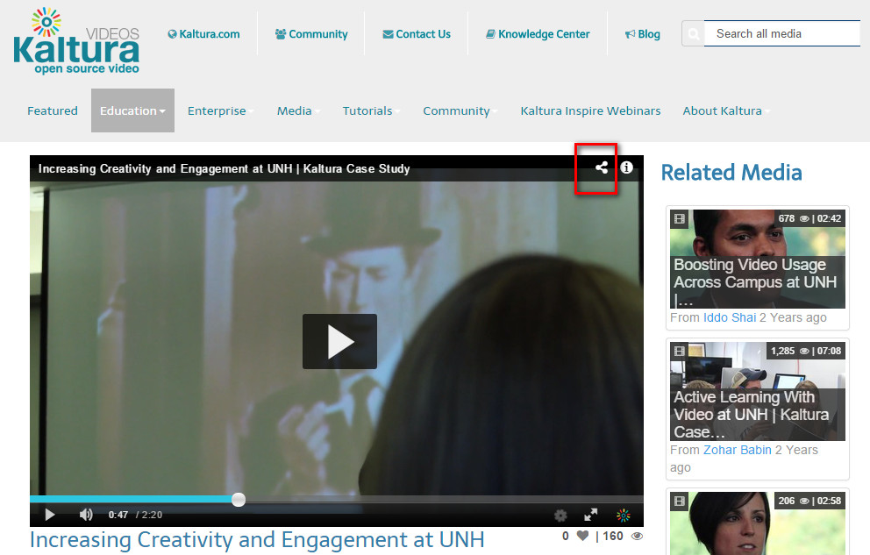Click the video progress bar scrubber handle

coord(239,500)
